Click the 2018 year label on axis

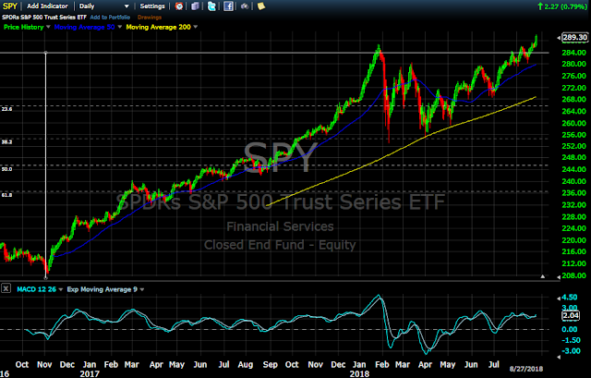point(359,374)
